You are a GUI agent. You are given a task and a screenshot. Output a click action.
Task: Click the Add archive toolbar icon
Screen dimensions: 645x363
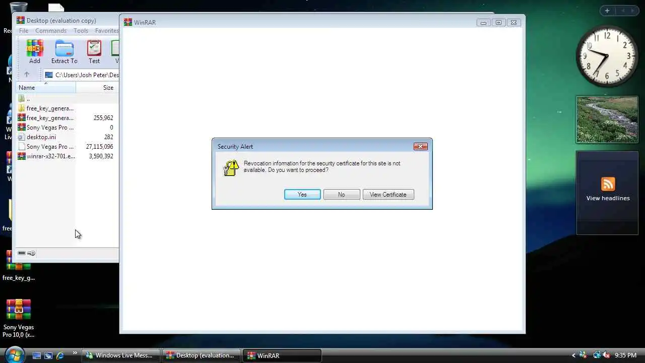[35, 52]
